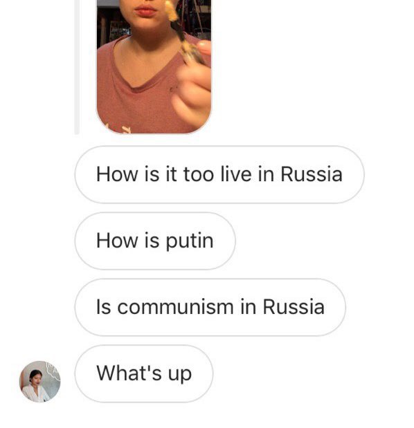Click "How" in the putin message
This screenshot has height=428, width=414.
click(x=117, y=241)
